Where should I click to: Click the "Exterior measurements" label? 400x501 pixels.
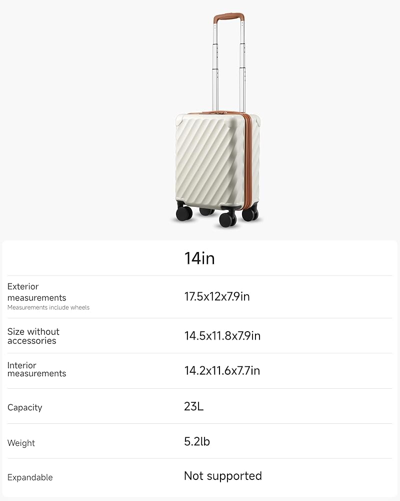(37, 292)
